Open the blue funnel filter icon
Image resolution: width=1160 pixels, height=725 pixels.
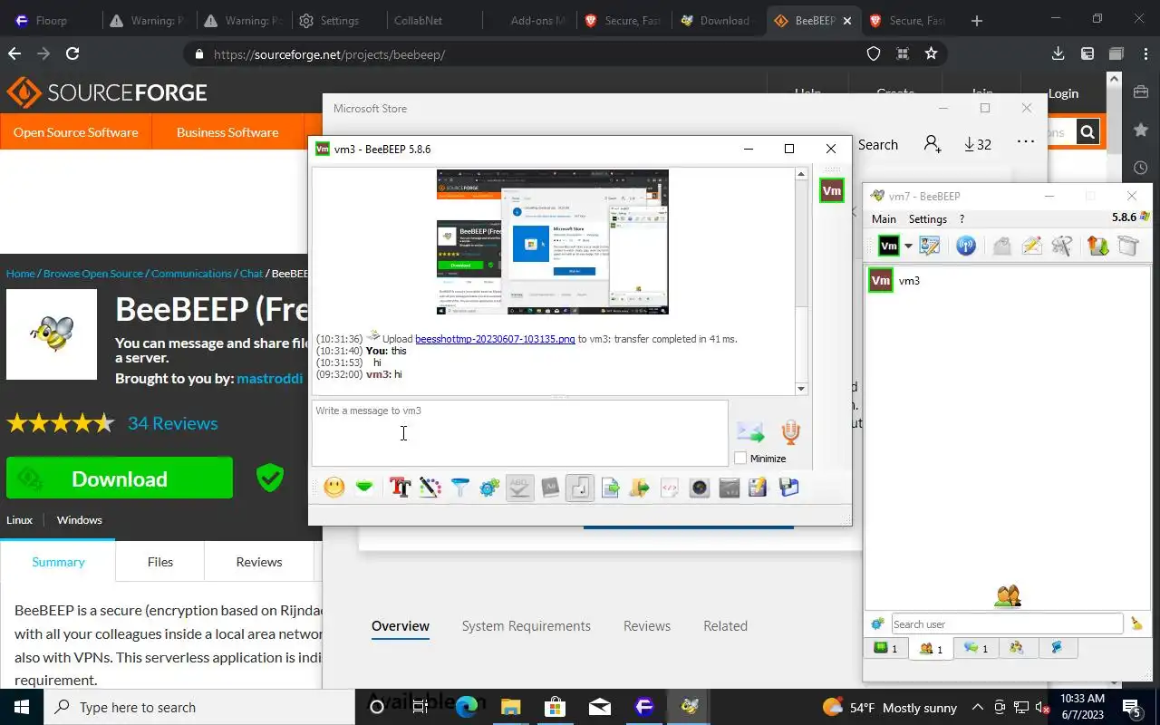point(460,488)
